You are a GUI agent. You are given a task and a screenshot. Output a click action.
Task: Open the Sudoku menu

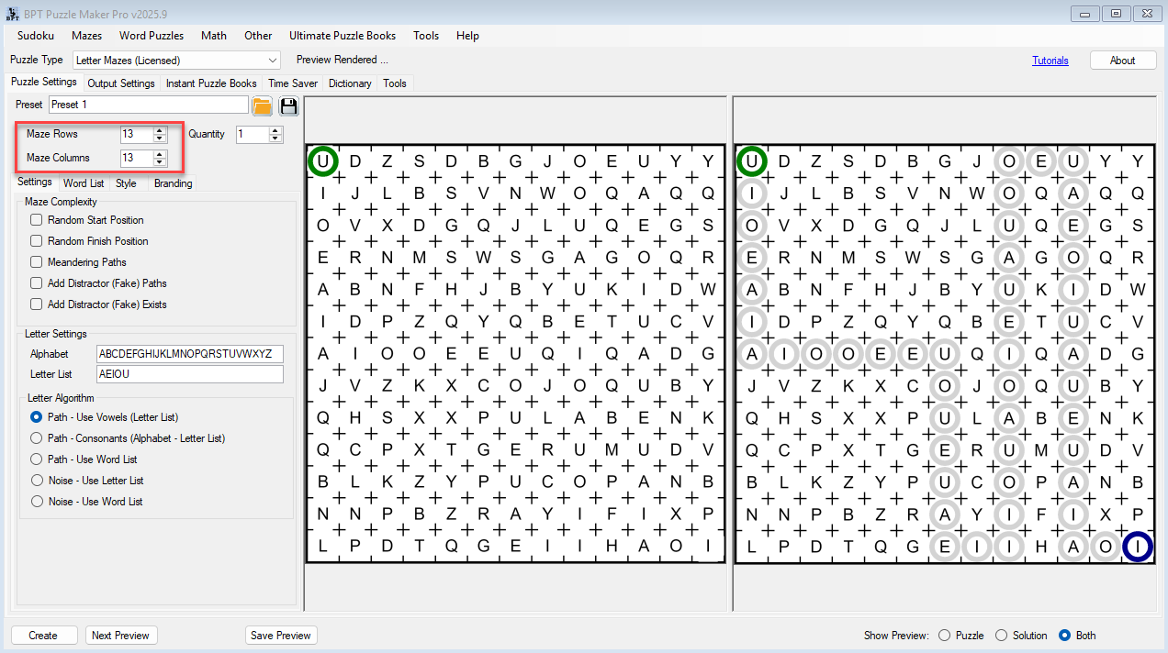coord(36,36)
